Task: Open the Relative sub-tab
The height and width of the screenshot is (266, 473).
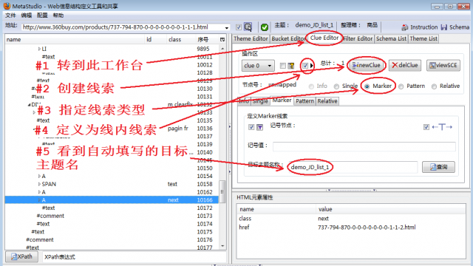Action: 327,101
